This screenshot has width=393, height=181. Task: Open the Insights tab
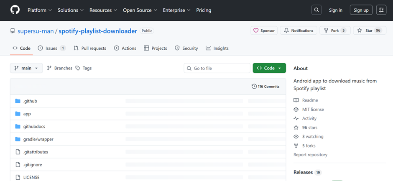[x=217, y=48]
